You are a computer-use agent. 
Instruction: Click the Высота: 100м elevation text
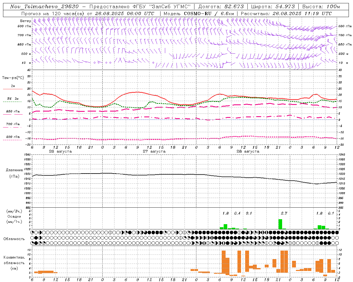(x=321, y=7)
